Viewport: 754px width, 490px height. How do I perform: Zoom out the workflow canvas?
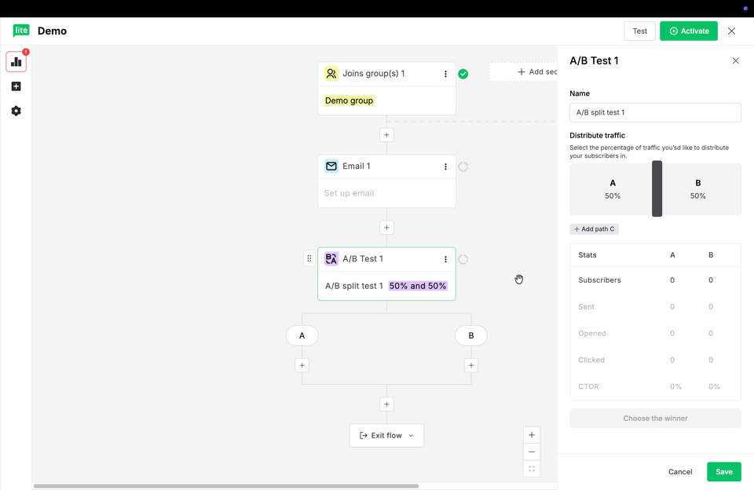[x=532, y=452]
